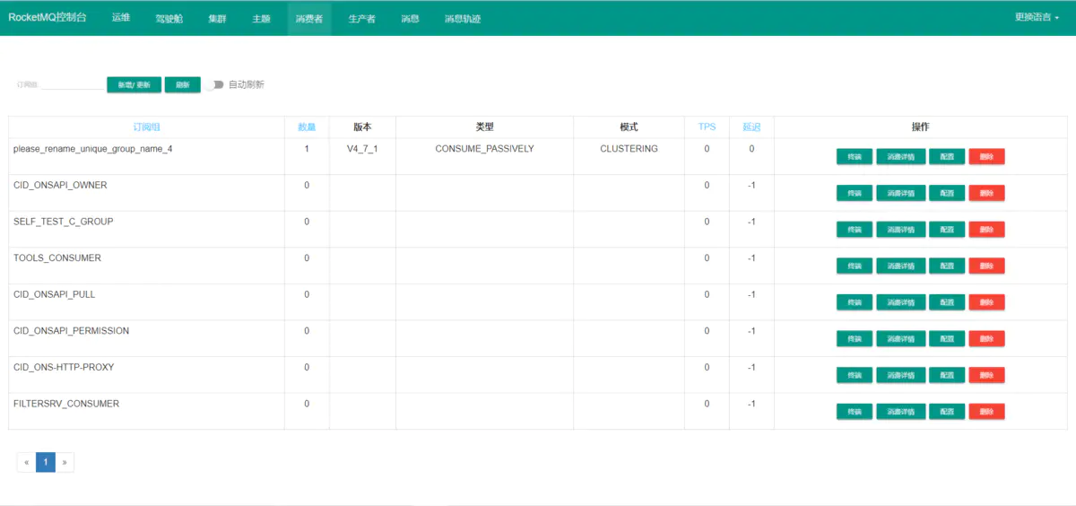
Task: Open the 驾驶舱 navigation tab
Action: (169, 18)
